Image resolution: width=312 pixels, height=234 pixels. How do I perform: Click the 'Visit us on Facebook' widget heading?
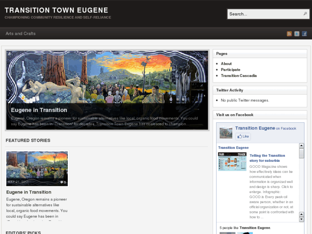pyautogui.click(x=235, y=115)
